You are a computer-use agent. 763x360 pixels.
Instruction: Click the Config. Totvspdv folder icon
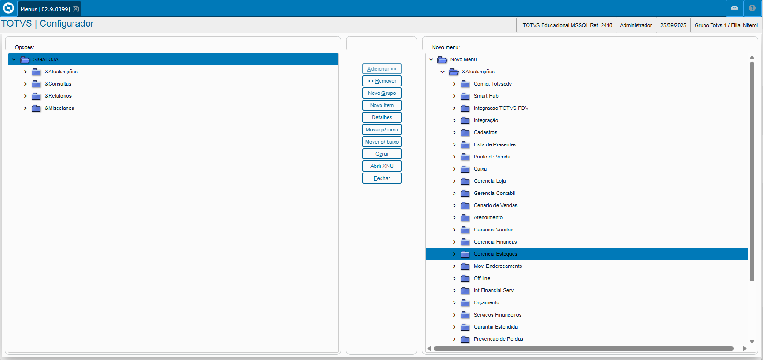point(465,84)
